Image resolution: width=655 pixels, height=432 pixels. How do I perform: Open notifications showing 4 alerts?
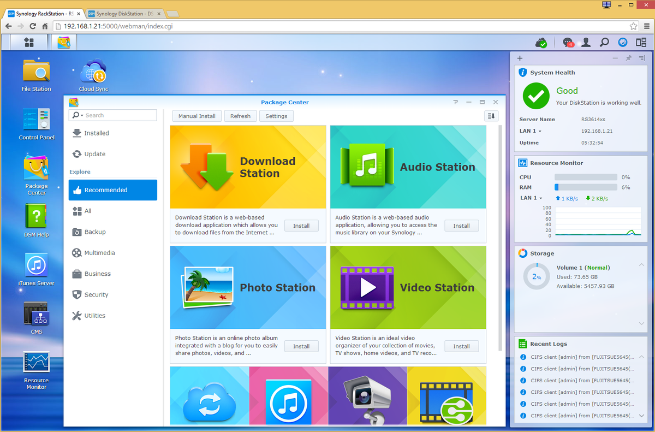[568, 42]
